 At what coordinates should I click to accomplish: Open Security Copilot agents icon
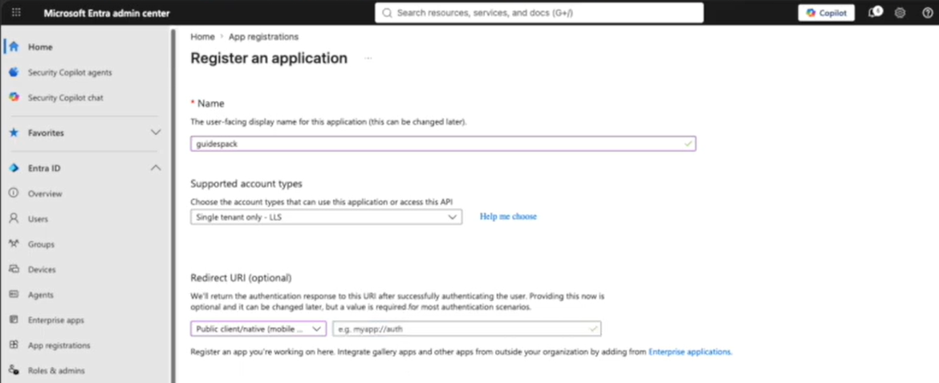14,72
